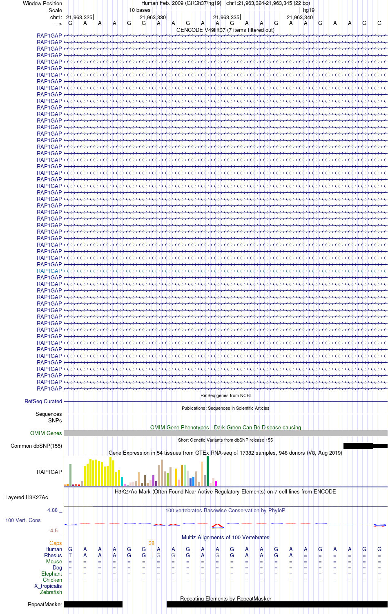Select the X_tropicalis species row label
Viewport: 388px width, 614px height.
[48, 586]
